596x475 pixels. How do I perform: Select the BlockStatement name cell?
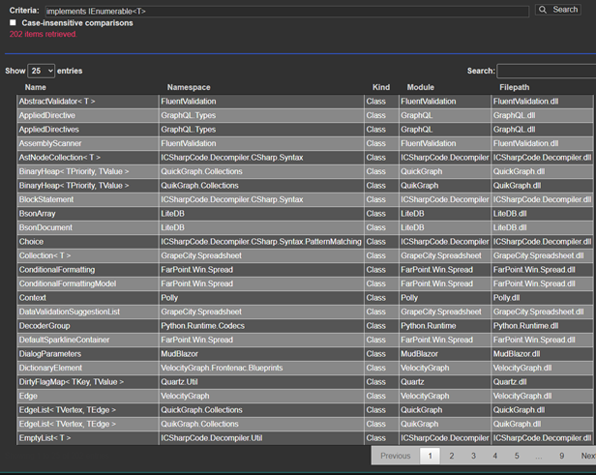[87, 200]
